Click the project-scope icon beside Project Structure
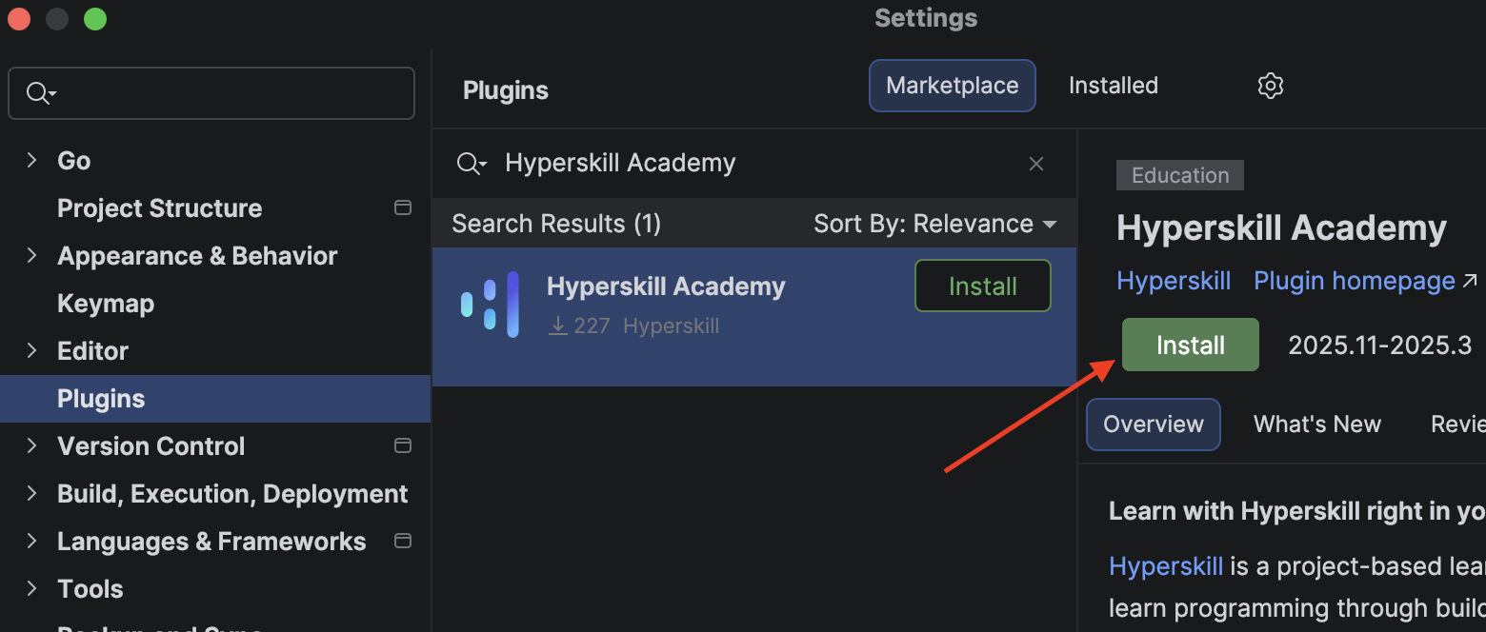Viewport: 1486px width, 632px height. click(402, 207)
